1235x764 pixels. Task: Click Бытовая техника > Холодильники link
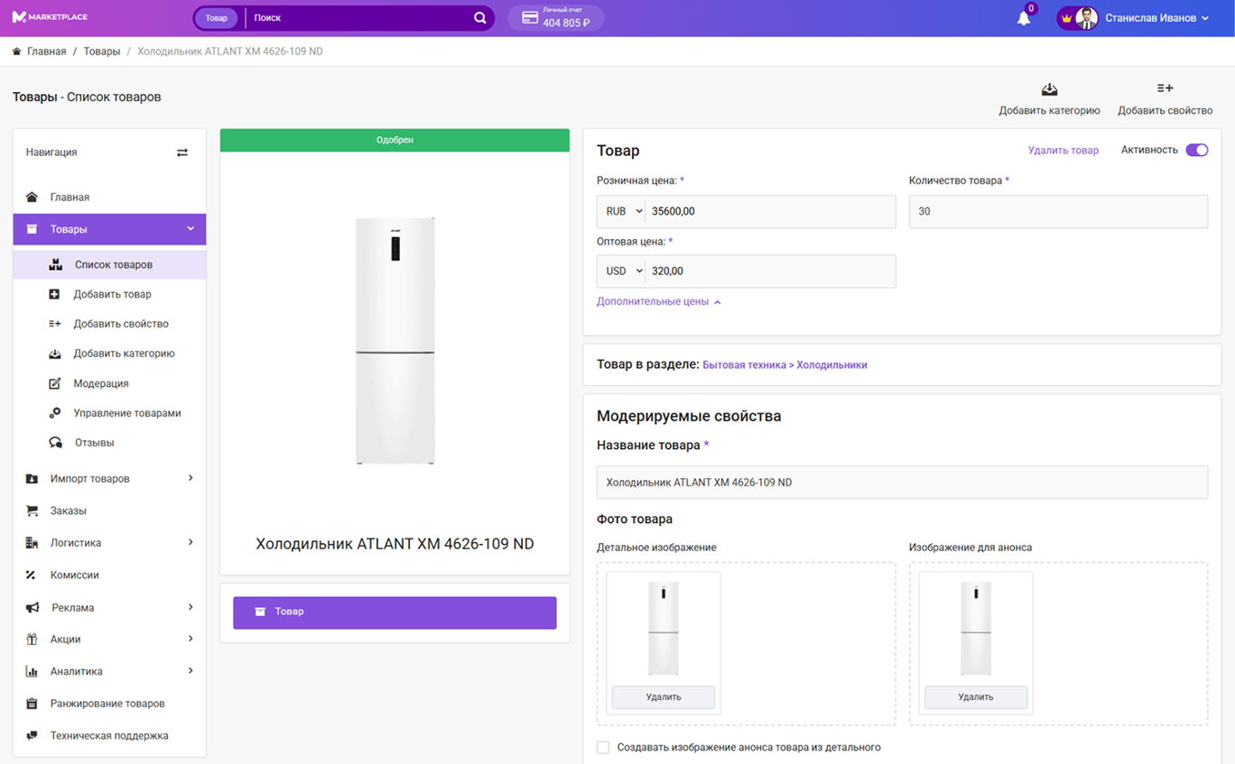[x=785, y=365]
